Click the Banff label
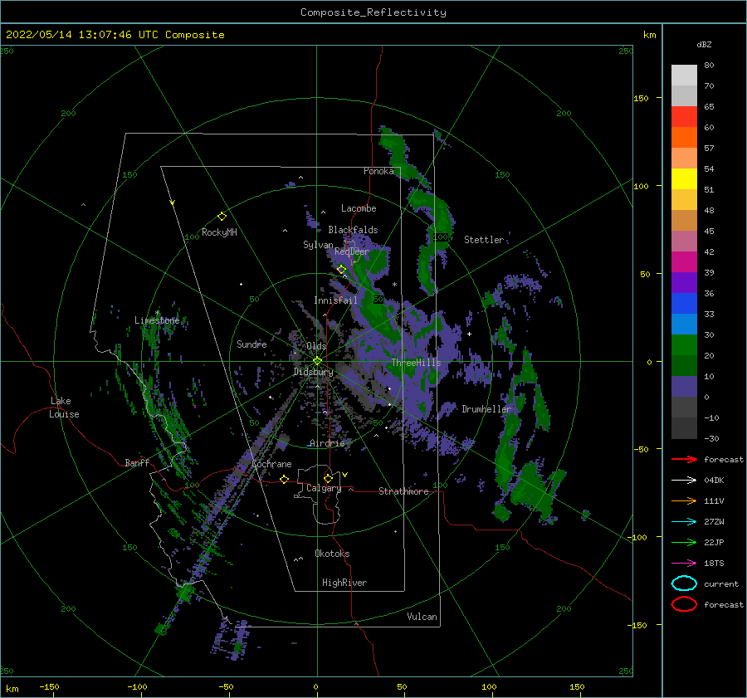The image size is (747, 698). coord(137,462)
